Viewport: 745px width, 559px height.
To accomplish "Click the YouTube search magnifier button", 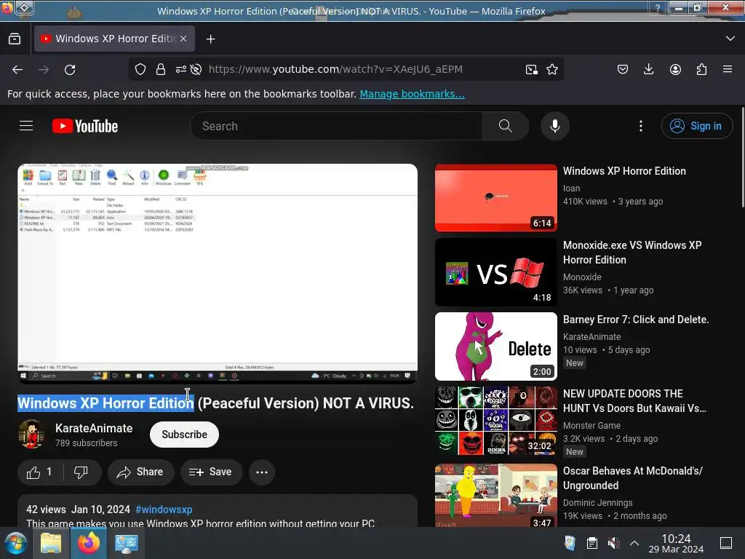I will [506, 126].
